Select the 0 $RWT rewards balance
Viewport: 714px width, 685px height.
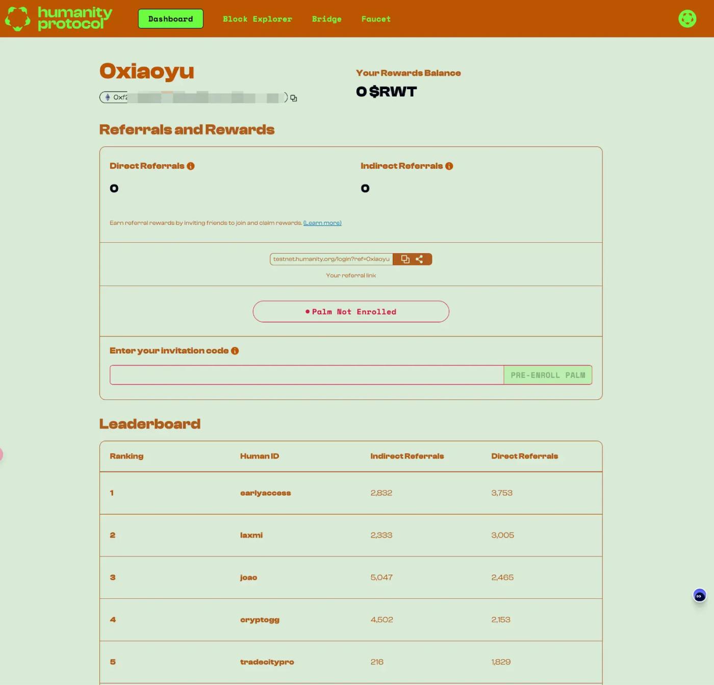(x=387, y=92)
